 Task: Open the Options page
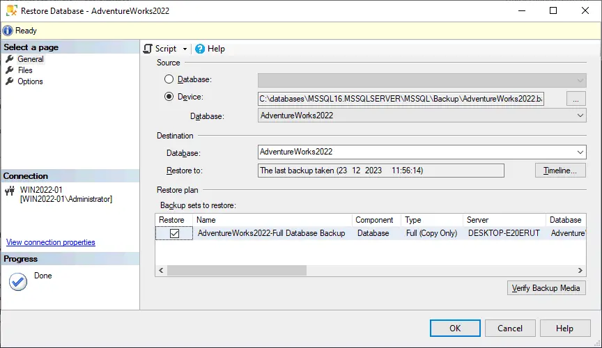click(30, 81)
